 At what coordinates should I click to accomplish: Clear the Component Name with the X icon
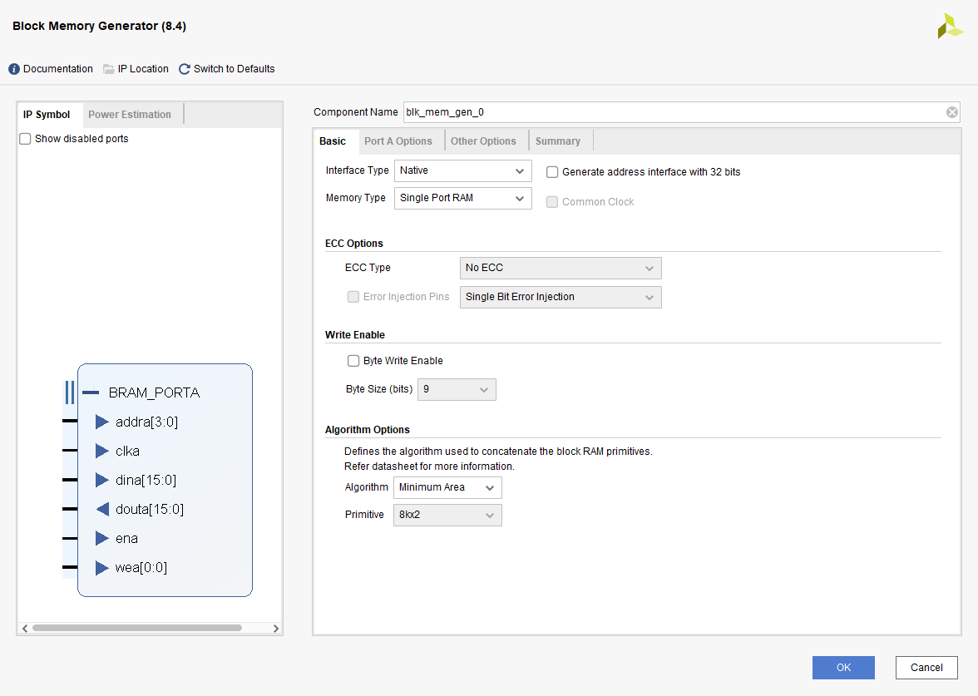point(952,112)
